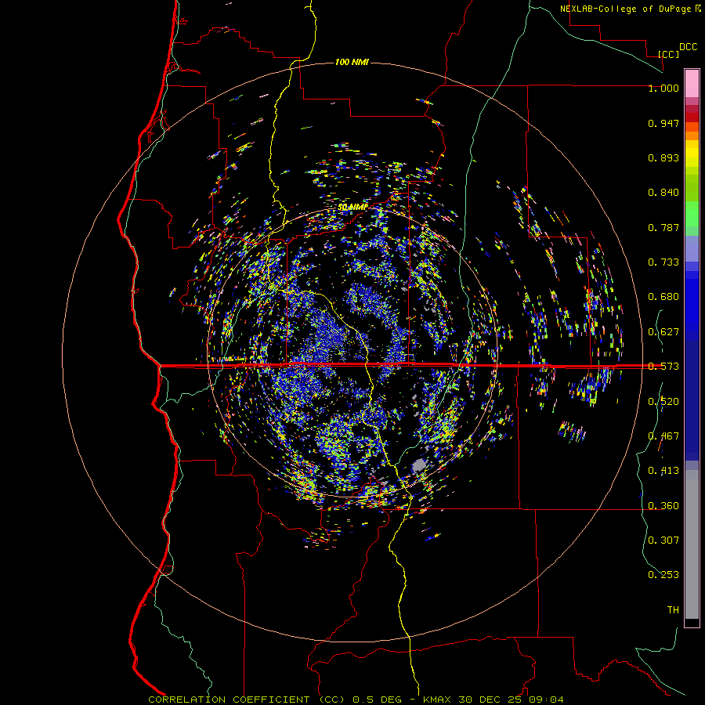Click the 0.573 legend value

(663, 367)
